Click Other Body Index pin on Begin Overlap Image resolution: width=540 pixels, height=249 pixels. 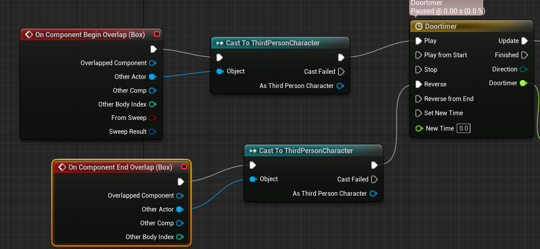pos(153,104)
